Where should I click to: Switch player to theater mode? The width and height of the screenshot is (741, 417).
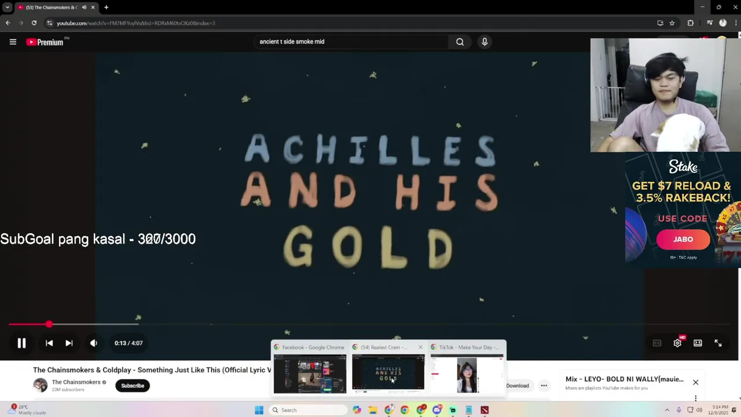tap(698, 343)
